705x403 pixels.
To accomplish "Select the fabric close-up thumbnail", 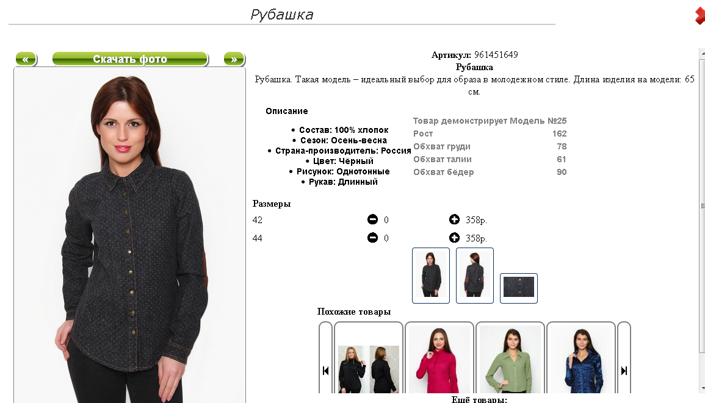I will click(x=519, y=288).
